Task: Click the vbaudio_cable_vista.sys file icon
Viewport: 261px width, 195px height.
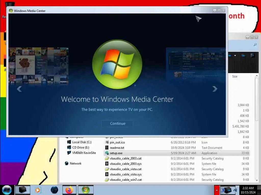Action: pos(107,174)
